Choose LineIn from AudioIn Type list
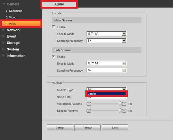 pyautogui.click(x=106, y=94)
